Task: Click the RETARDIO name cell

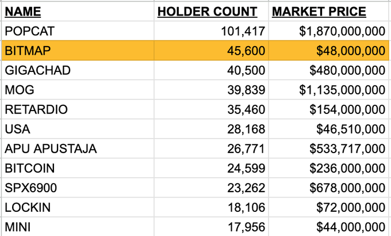Action: 36,109
